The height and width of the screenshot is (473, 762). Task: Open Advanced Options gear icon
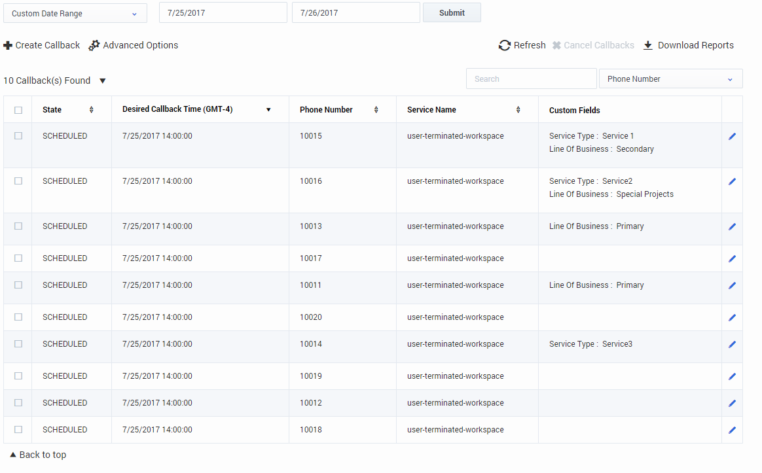tap(94, 45)
